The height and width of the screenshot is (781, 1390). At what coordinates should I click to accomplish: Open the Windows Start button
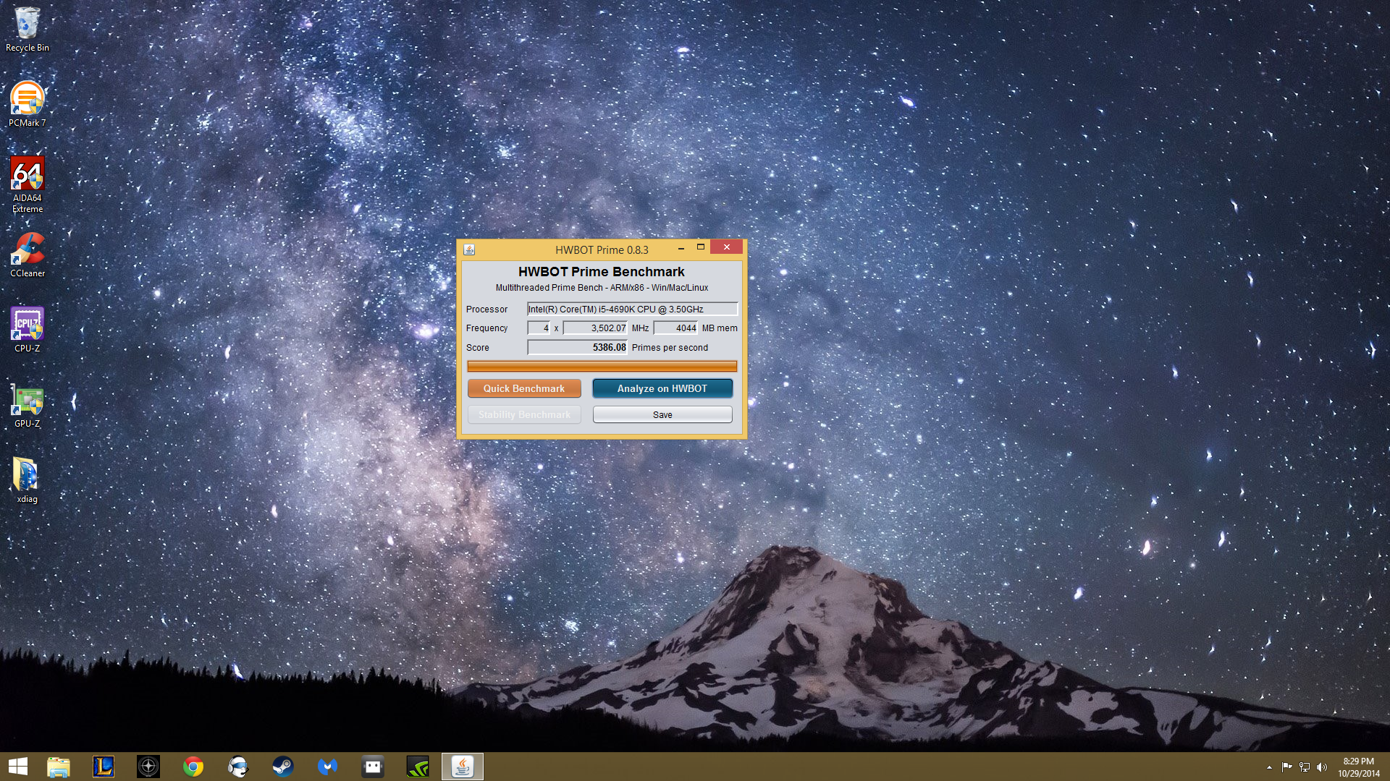point(18,767)
